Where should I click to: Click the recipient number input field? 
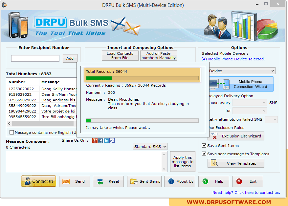point(35,58)
